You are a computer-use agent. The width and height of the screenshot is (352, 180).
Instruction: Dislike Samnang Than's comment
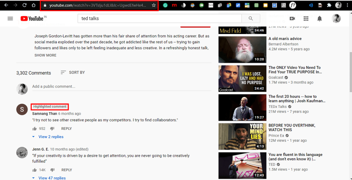(52, 129)
